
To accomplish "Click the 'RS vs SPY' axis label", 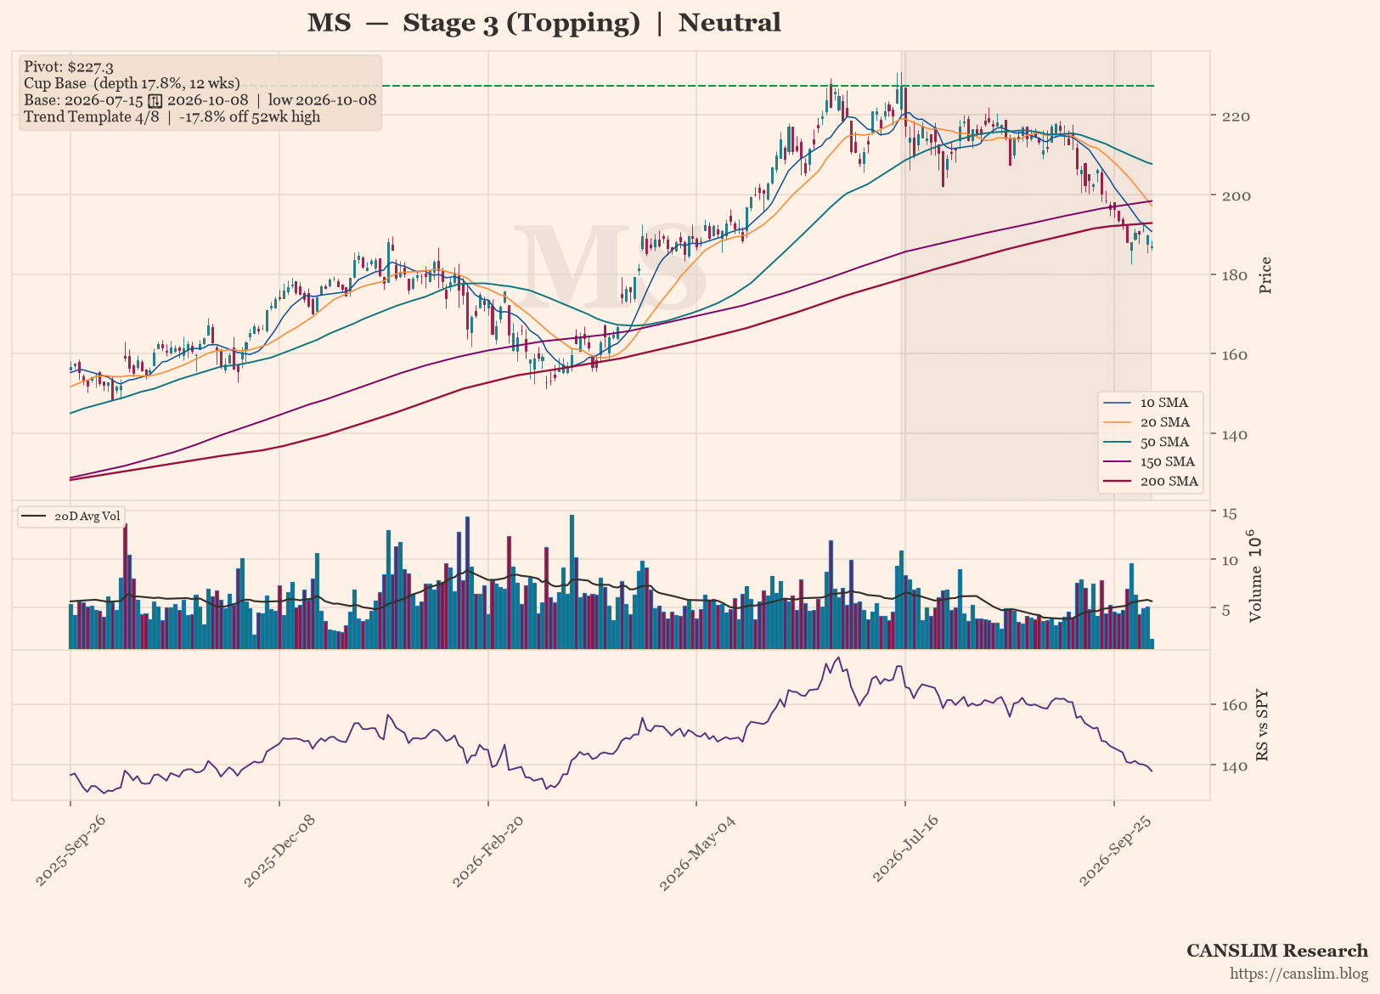I will click(x=1262, y=725).
